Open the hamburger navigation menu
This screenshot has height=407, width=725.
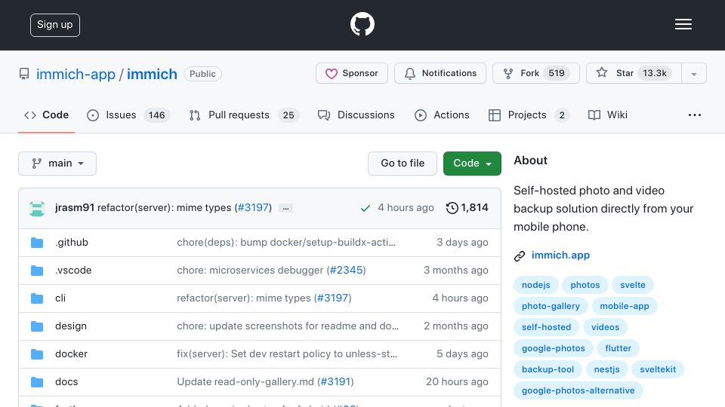point(683,24)
